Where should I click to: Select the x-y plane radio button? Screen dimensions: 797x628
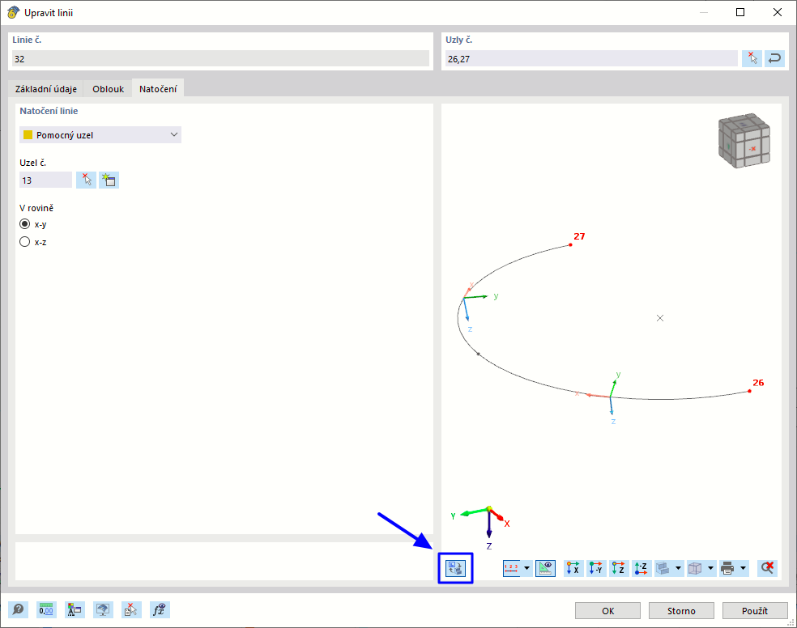pos(25,224)
